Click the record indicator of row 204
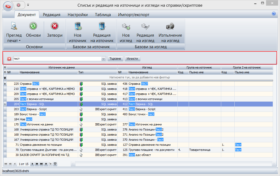 coord(5,104)
